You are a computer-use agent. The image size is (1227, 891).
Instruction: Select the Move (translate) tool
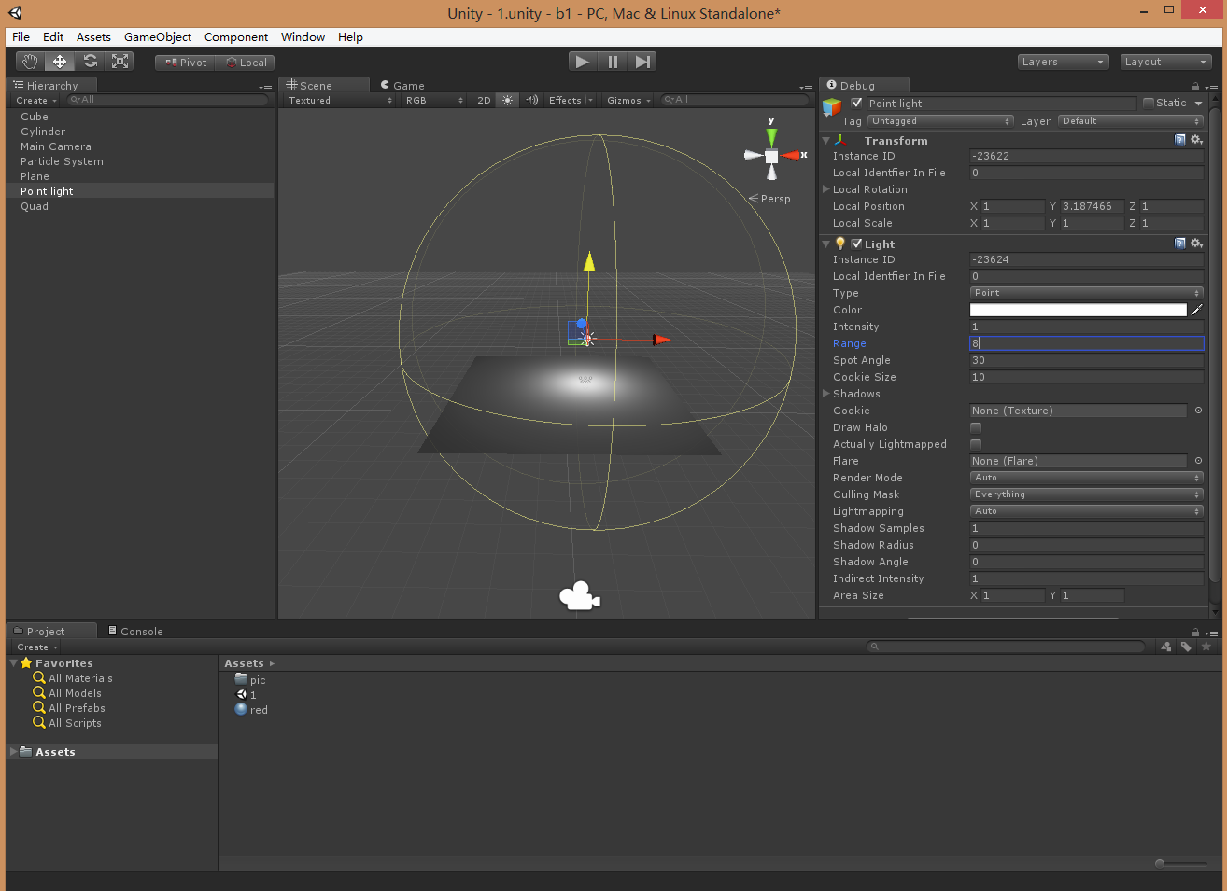point(60,62)
